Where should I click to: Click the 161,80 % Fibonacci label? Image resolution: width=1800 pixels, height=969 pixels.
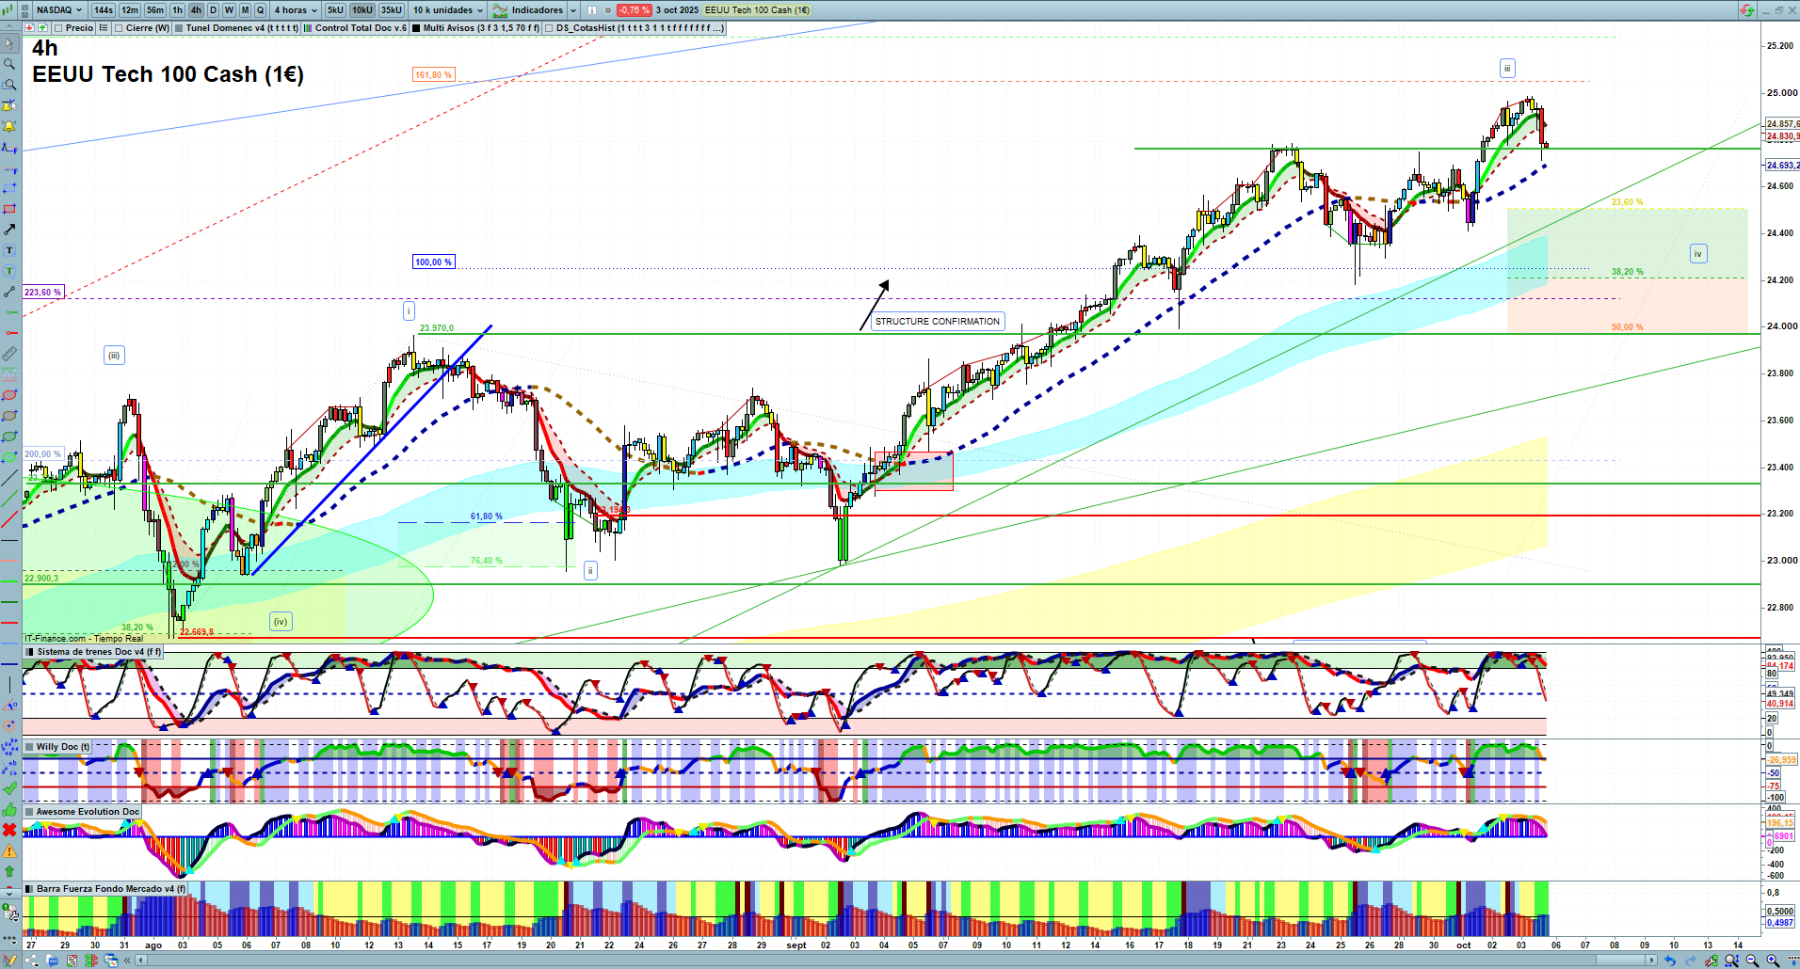(x=433, y=74)
